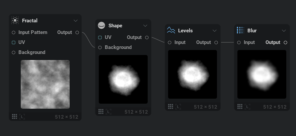The image size is (296, 136).
Task: Select the Fractal noise preview thumbnail
Action: [x=45, y=84]
